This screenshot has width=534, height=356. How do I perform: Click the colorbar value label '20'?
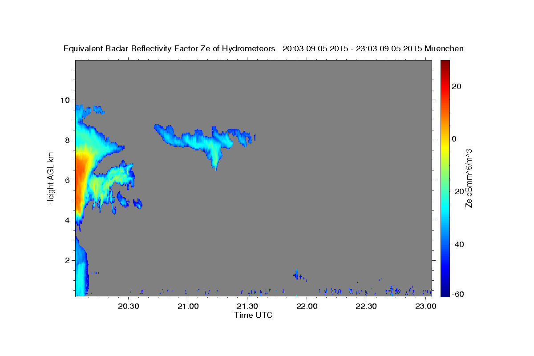(456, 86)
